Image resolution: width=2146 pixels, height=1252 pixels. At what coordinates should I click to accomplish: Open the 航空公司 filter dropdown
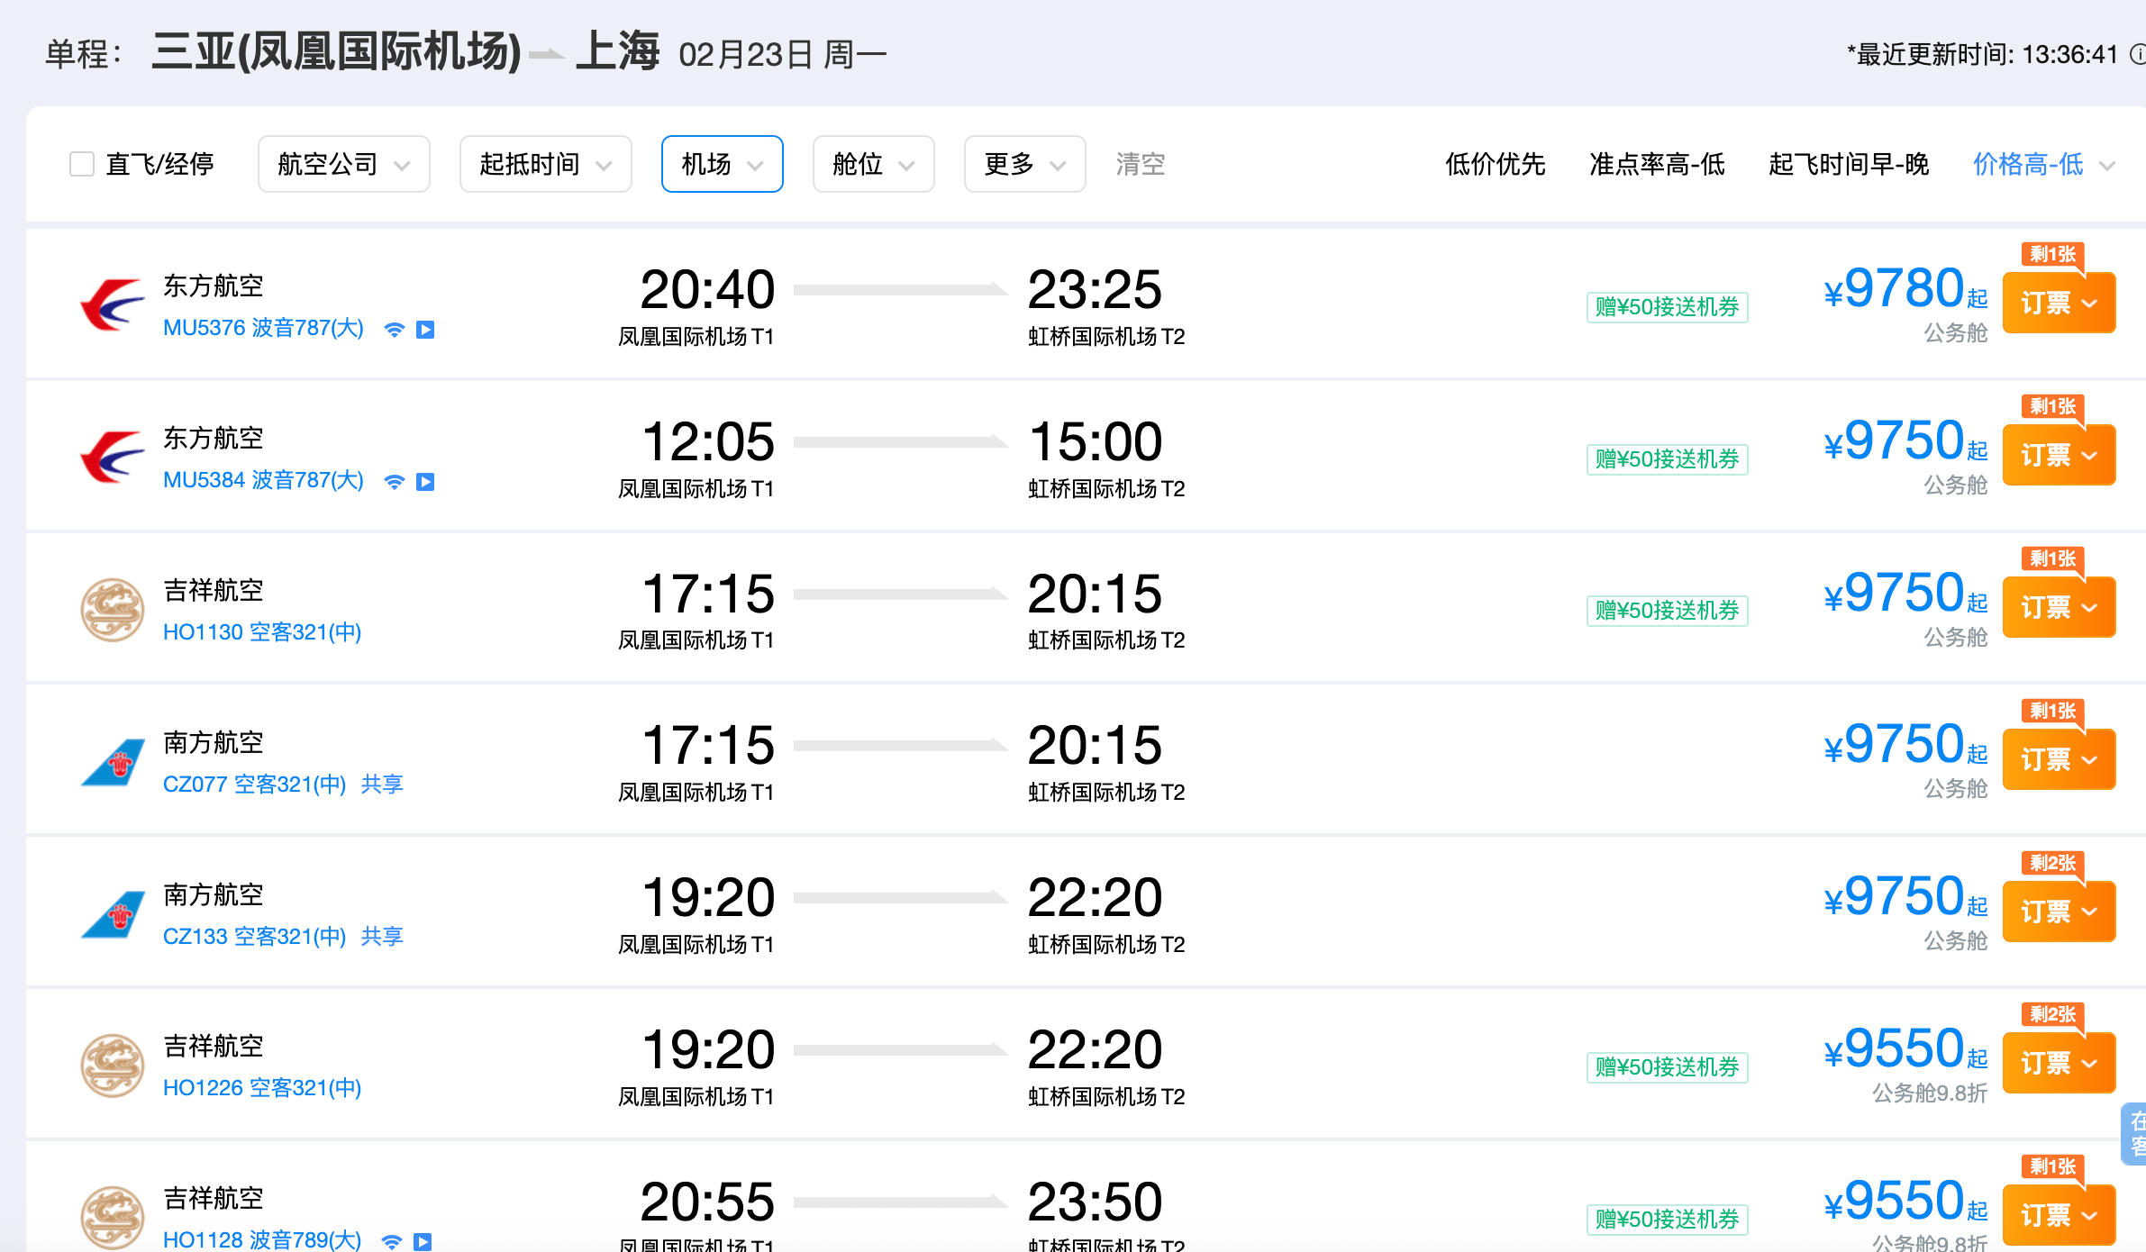(343, 164)
